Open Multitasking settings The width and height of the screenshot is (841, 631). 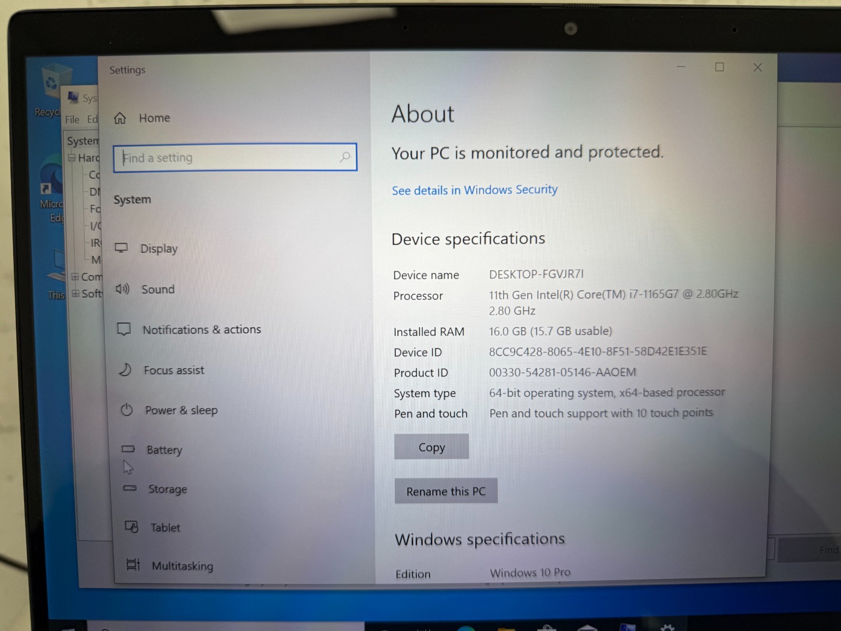[x=170, y=566]
